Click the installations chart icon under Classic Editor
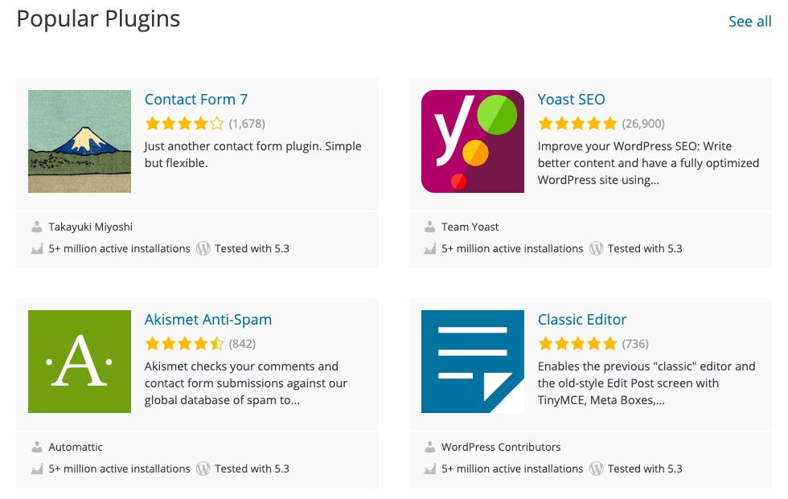The height and width of the screenshot is (499, 788). (430, 468)
